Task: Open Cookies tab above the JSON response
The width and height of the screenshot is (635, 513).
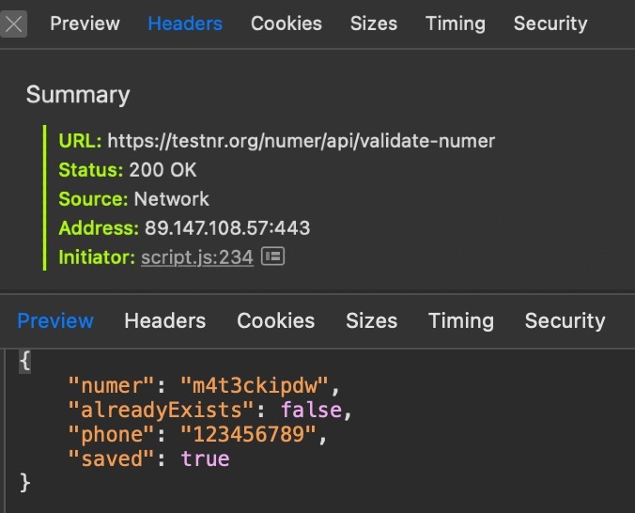Action: pyautogui.click(x=275, y=320)
